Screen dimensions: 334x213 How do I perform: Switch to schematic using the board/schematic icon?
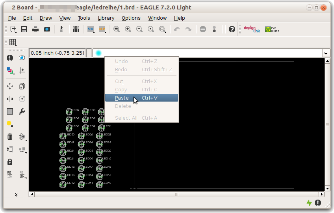tap(61, 29)
